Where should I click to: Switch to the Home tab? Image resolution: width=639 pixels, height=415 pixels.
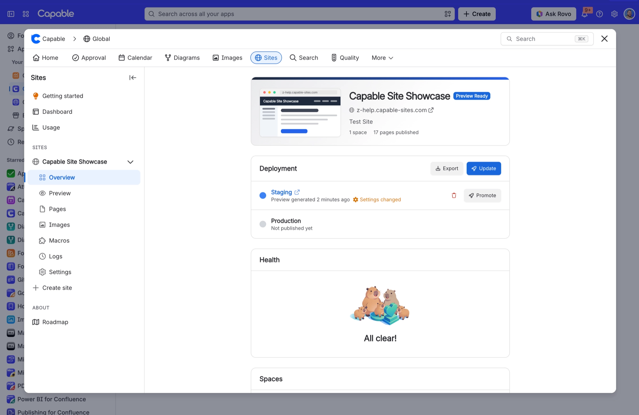(46, 58)
